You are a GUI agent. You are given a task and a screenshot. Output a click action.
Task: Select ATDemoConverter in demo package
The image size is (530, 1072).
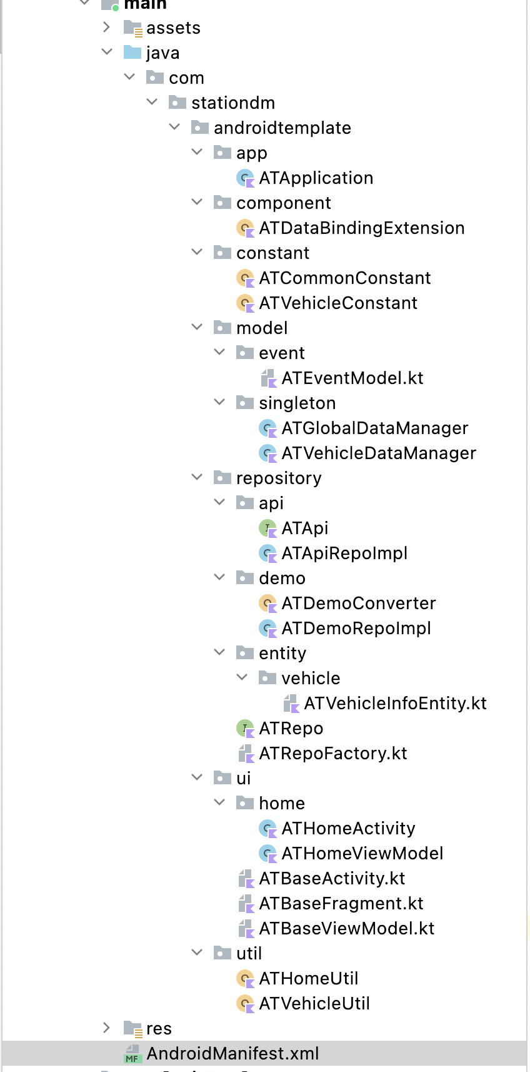358,604
